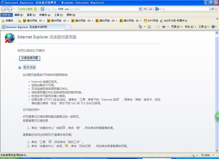Open the 工具 menu in menu bar
The height and width of the screenshot is (159, 219).
coord(59,15)
